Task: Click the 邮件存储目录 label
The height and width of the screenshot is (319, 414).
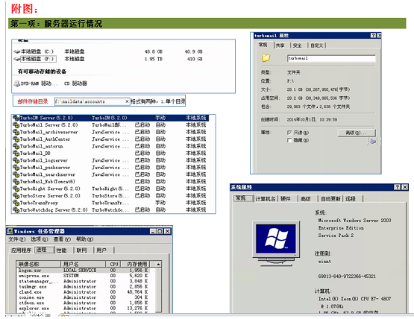Action: [x=33, y=101]
